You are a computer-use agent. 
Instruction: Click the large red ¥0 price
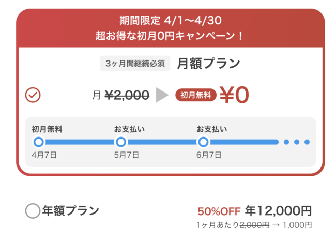point(234,95)
